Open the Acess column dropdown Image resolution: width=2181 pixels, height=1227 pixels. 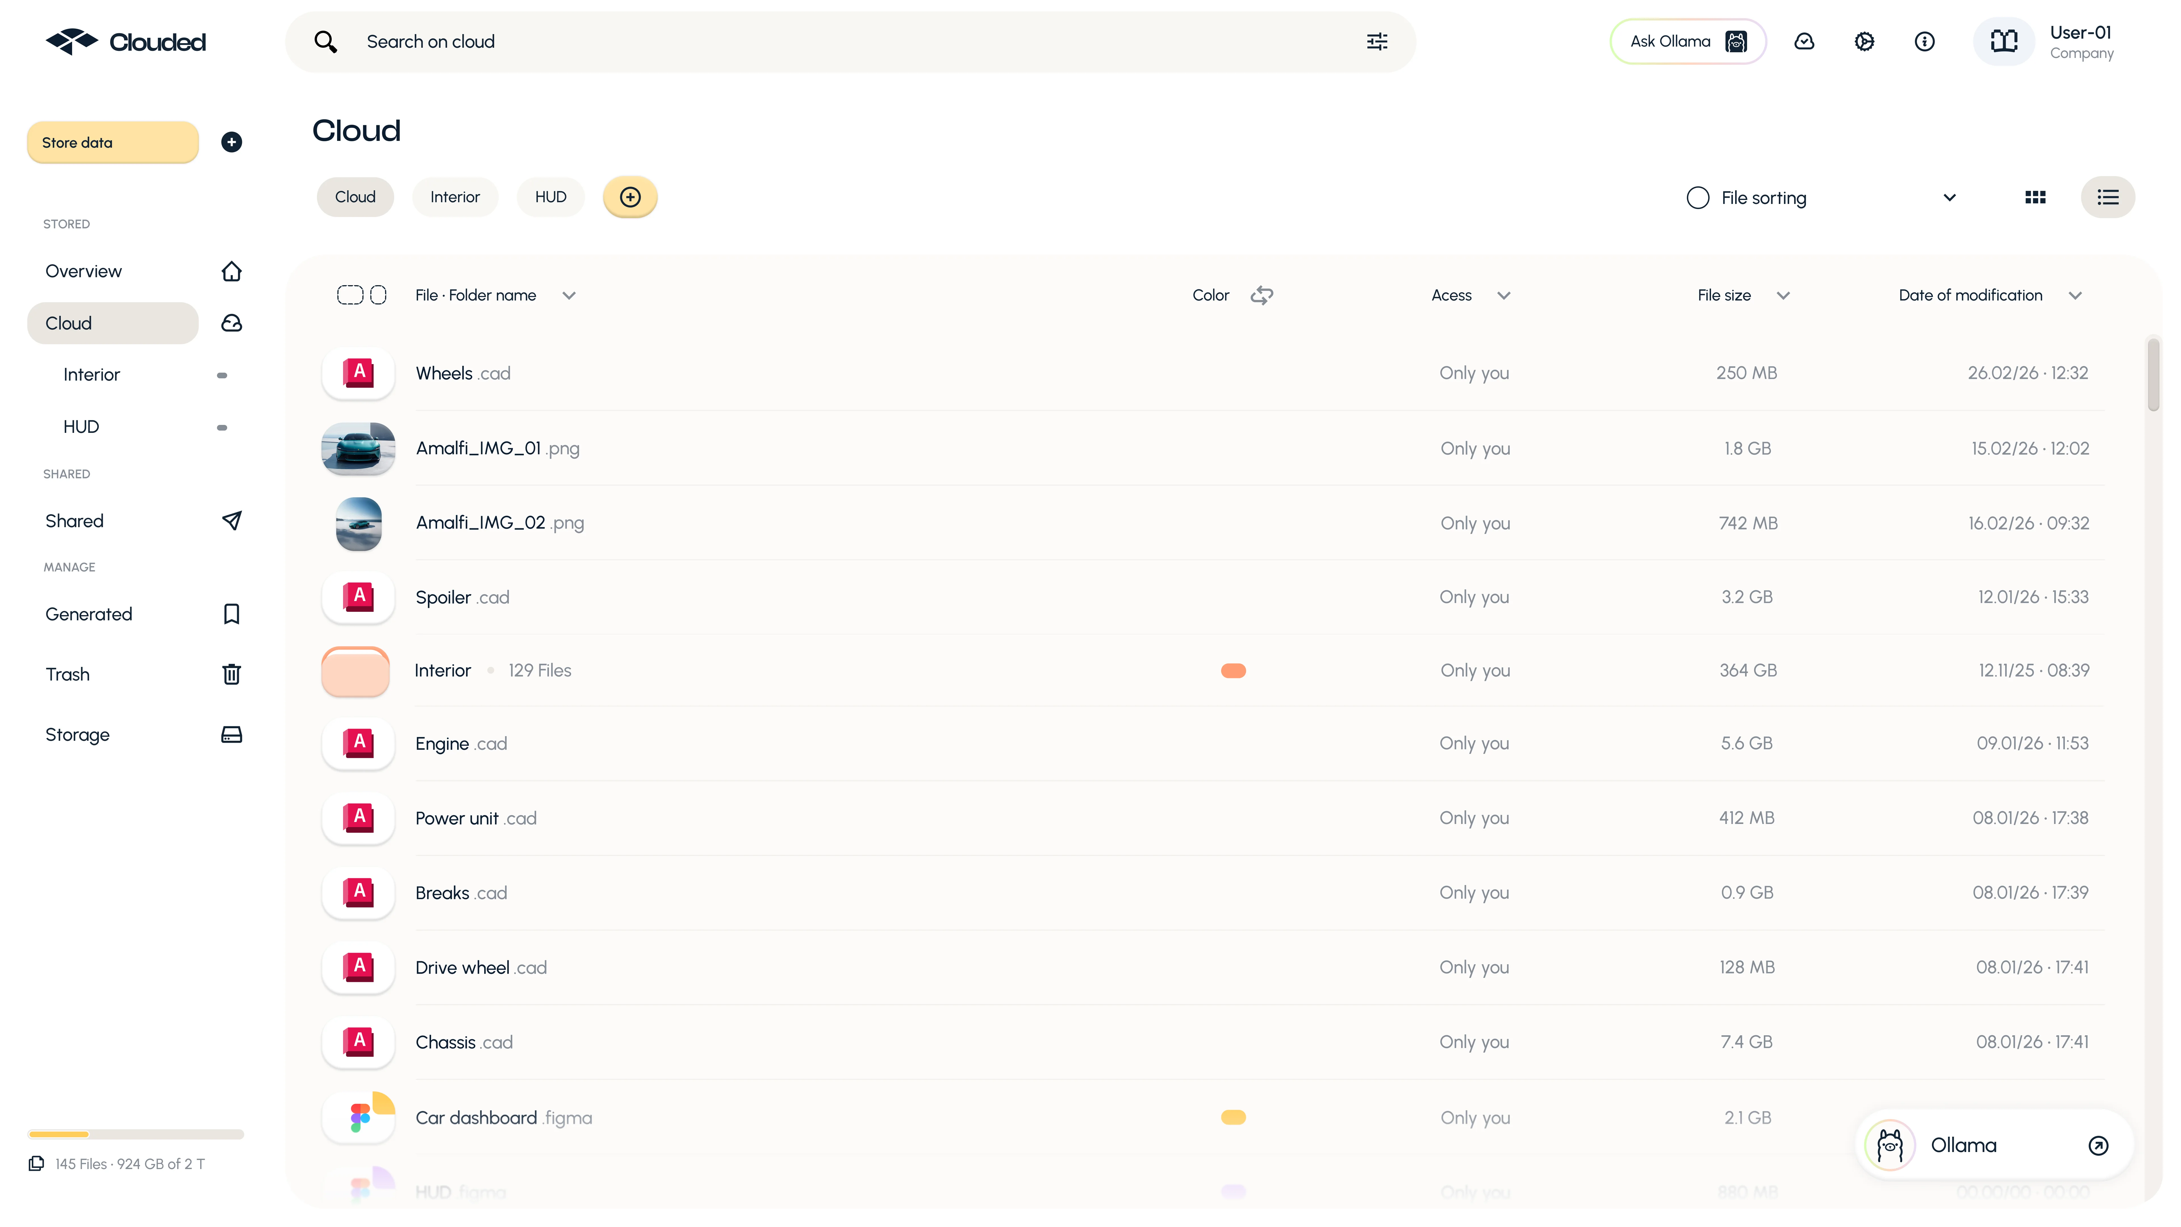pyautogui.click(x=1504, y=295)
